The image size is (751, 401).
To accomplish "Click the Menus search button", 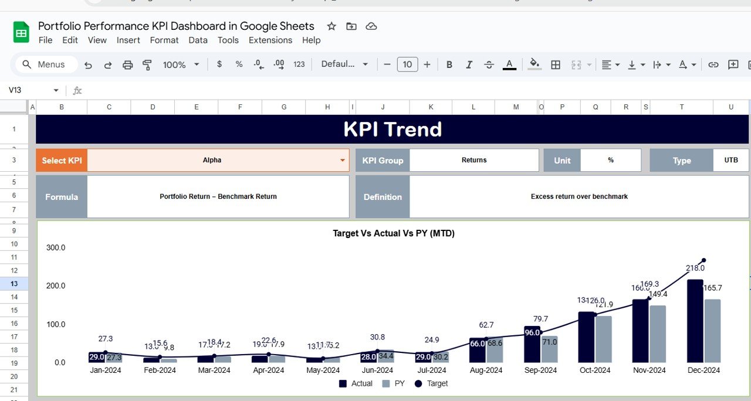I will pyautogui.click(x=45, y=64).
